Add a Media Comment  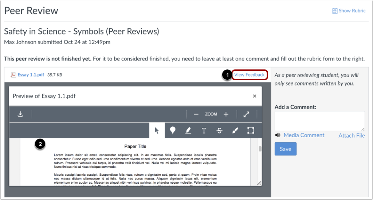(304, 135)
